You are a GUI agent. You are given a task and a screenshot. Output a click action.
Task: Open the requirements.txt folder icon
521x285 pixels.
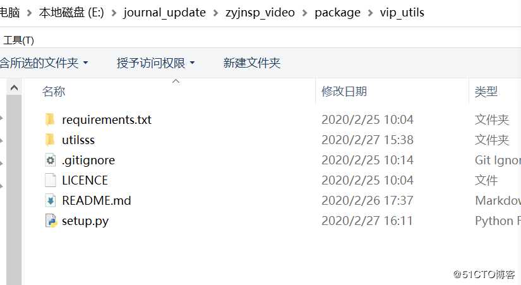click(50, 119)
